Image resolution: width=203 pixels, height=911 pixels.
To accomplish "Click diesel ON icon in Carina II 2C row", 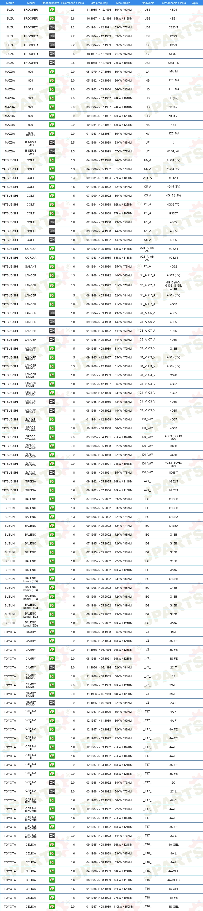I will [x=52, y=783].
